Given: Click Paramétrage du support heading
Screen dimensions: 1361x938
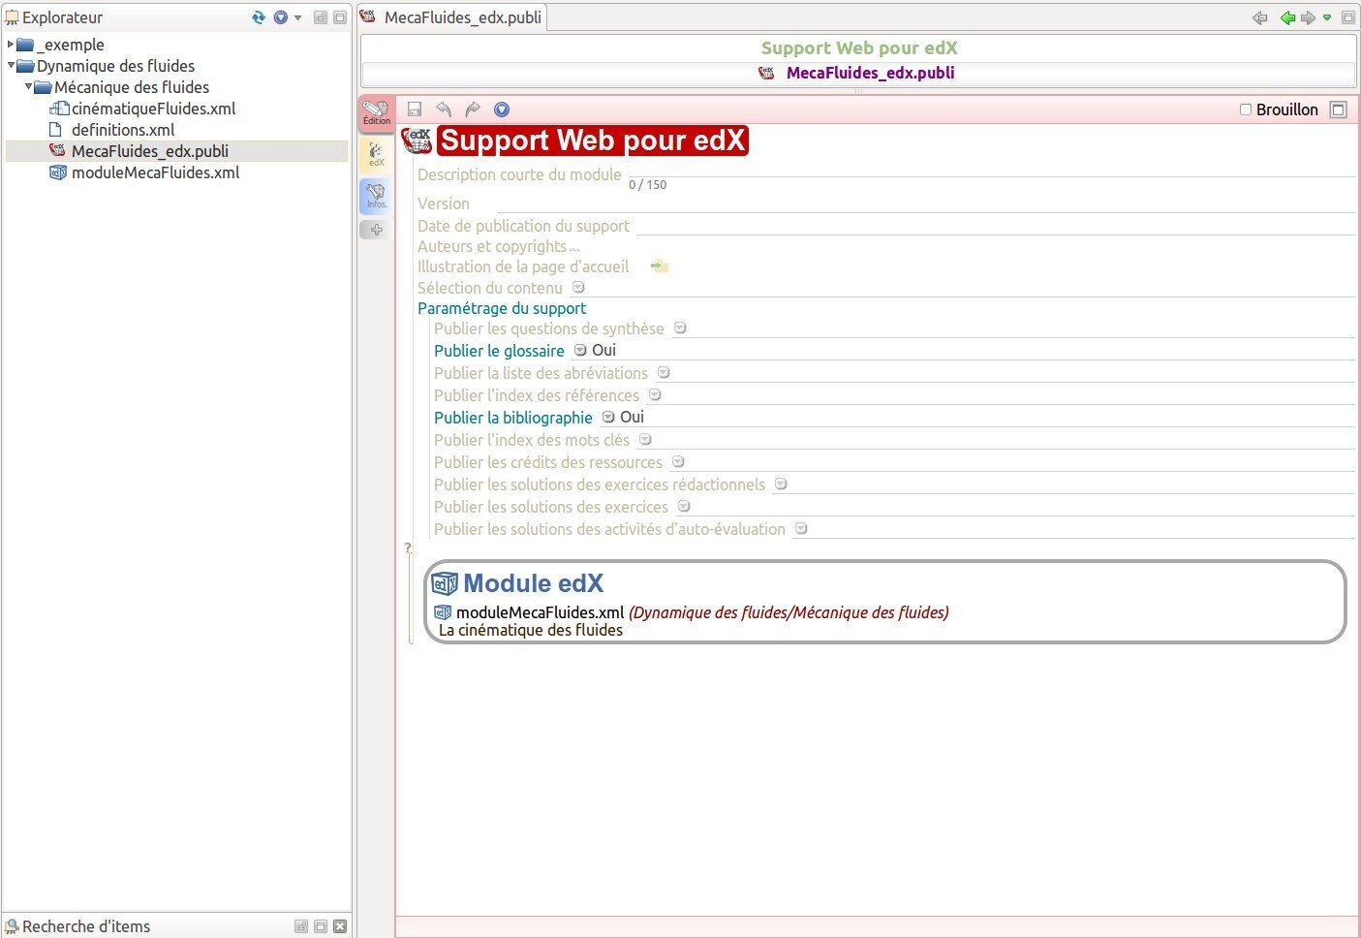Looking at the screenshot, I should (x=502, y=308).
